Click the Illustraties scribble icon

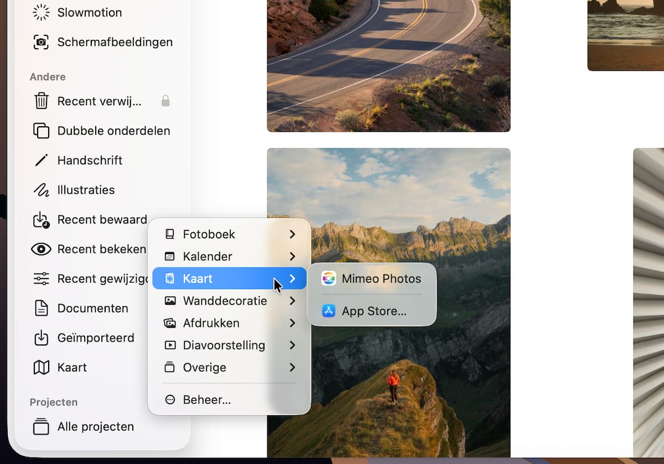coord(41,190)
